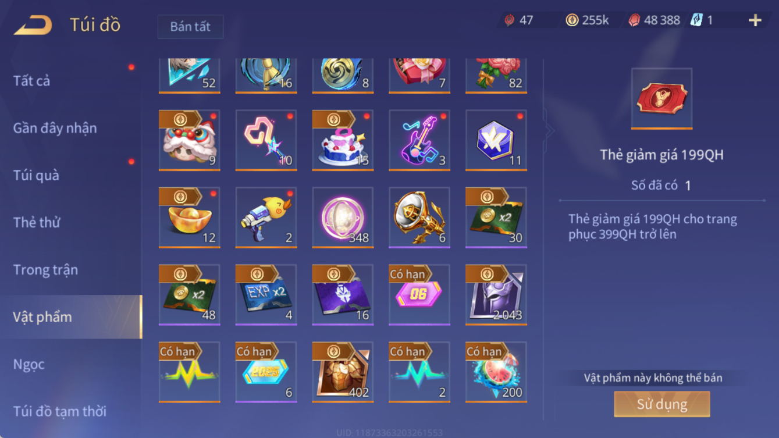Screen dimensions: 779x438
Task: Choose the neon electric guitar item
Action: tap(419, 140)
